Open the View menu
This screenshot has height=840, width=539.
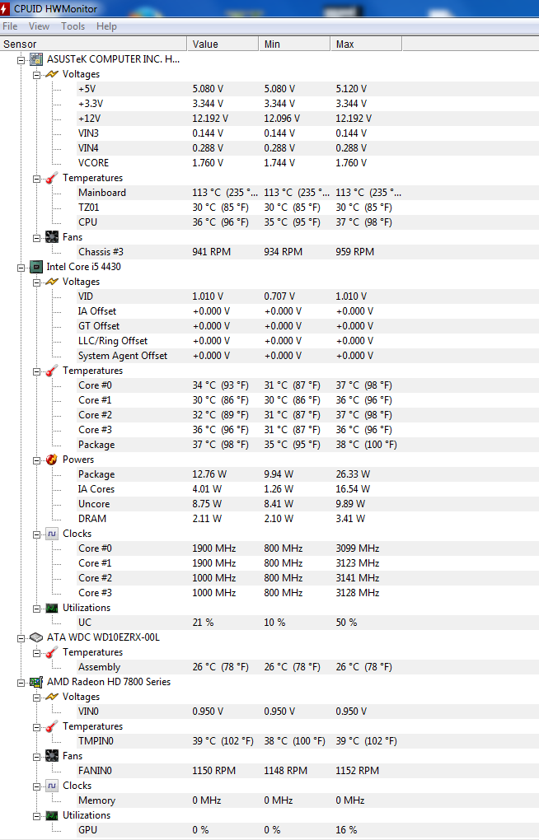pos(40,26)
